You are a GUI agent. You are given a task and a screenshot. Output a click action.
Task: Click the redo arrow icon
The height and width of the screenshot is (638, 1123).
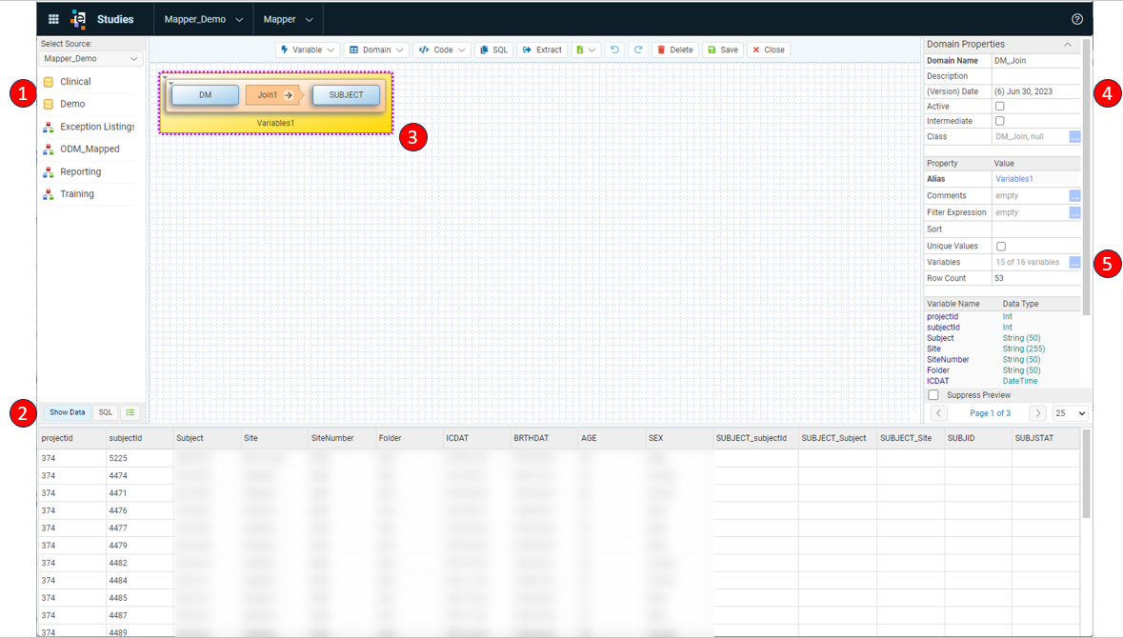point(638,50)
